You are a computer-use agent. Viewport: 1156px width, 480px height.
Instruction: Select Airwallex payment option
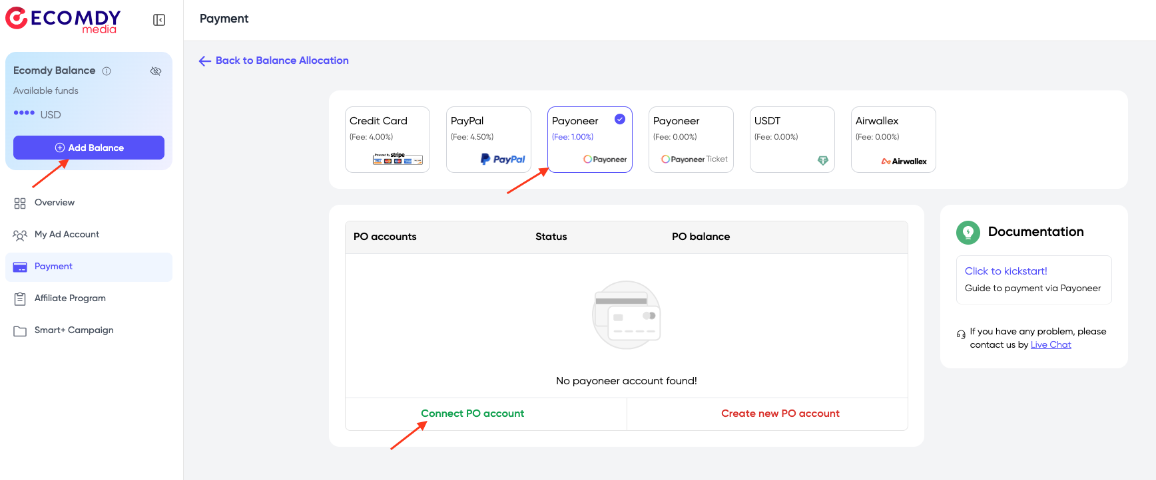click(893, 140)
